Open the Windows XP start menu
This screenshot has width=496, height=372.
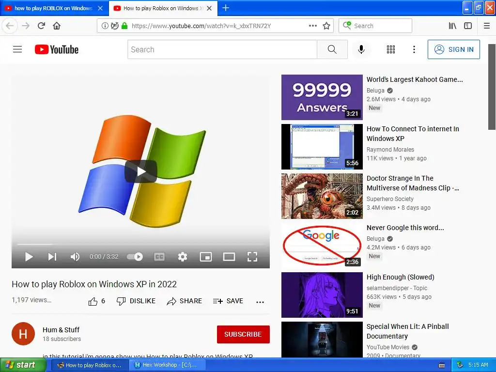tap(22, 365)
